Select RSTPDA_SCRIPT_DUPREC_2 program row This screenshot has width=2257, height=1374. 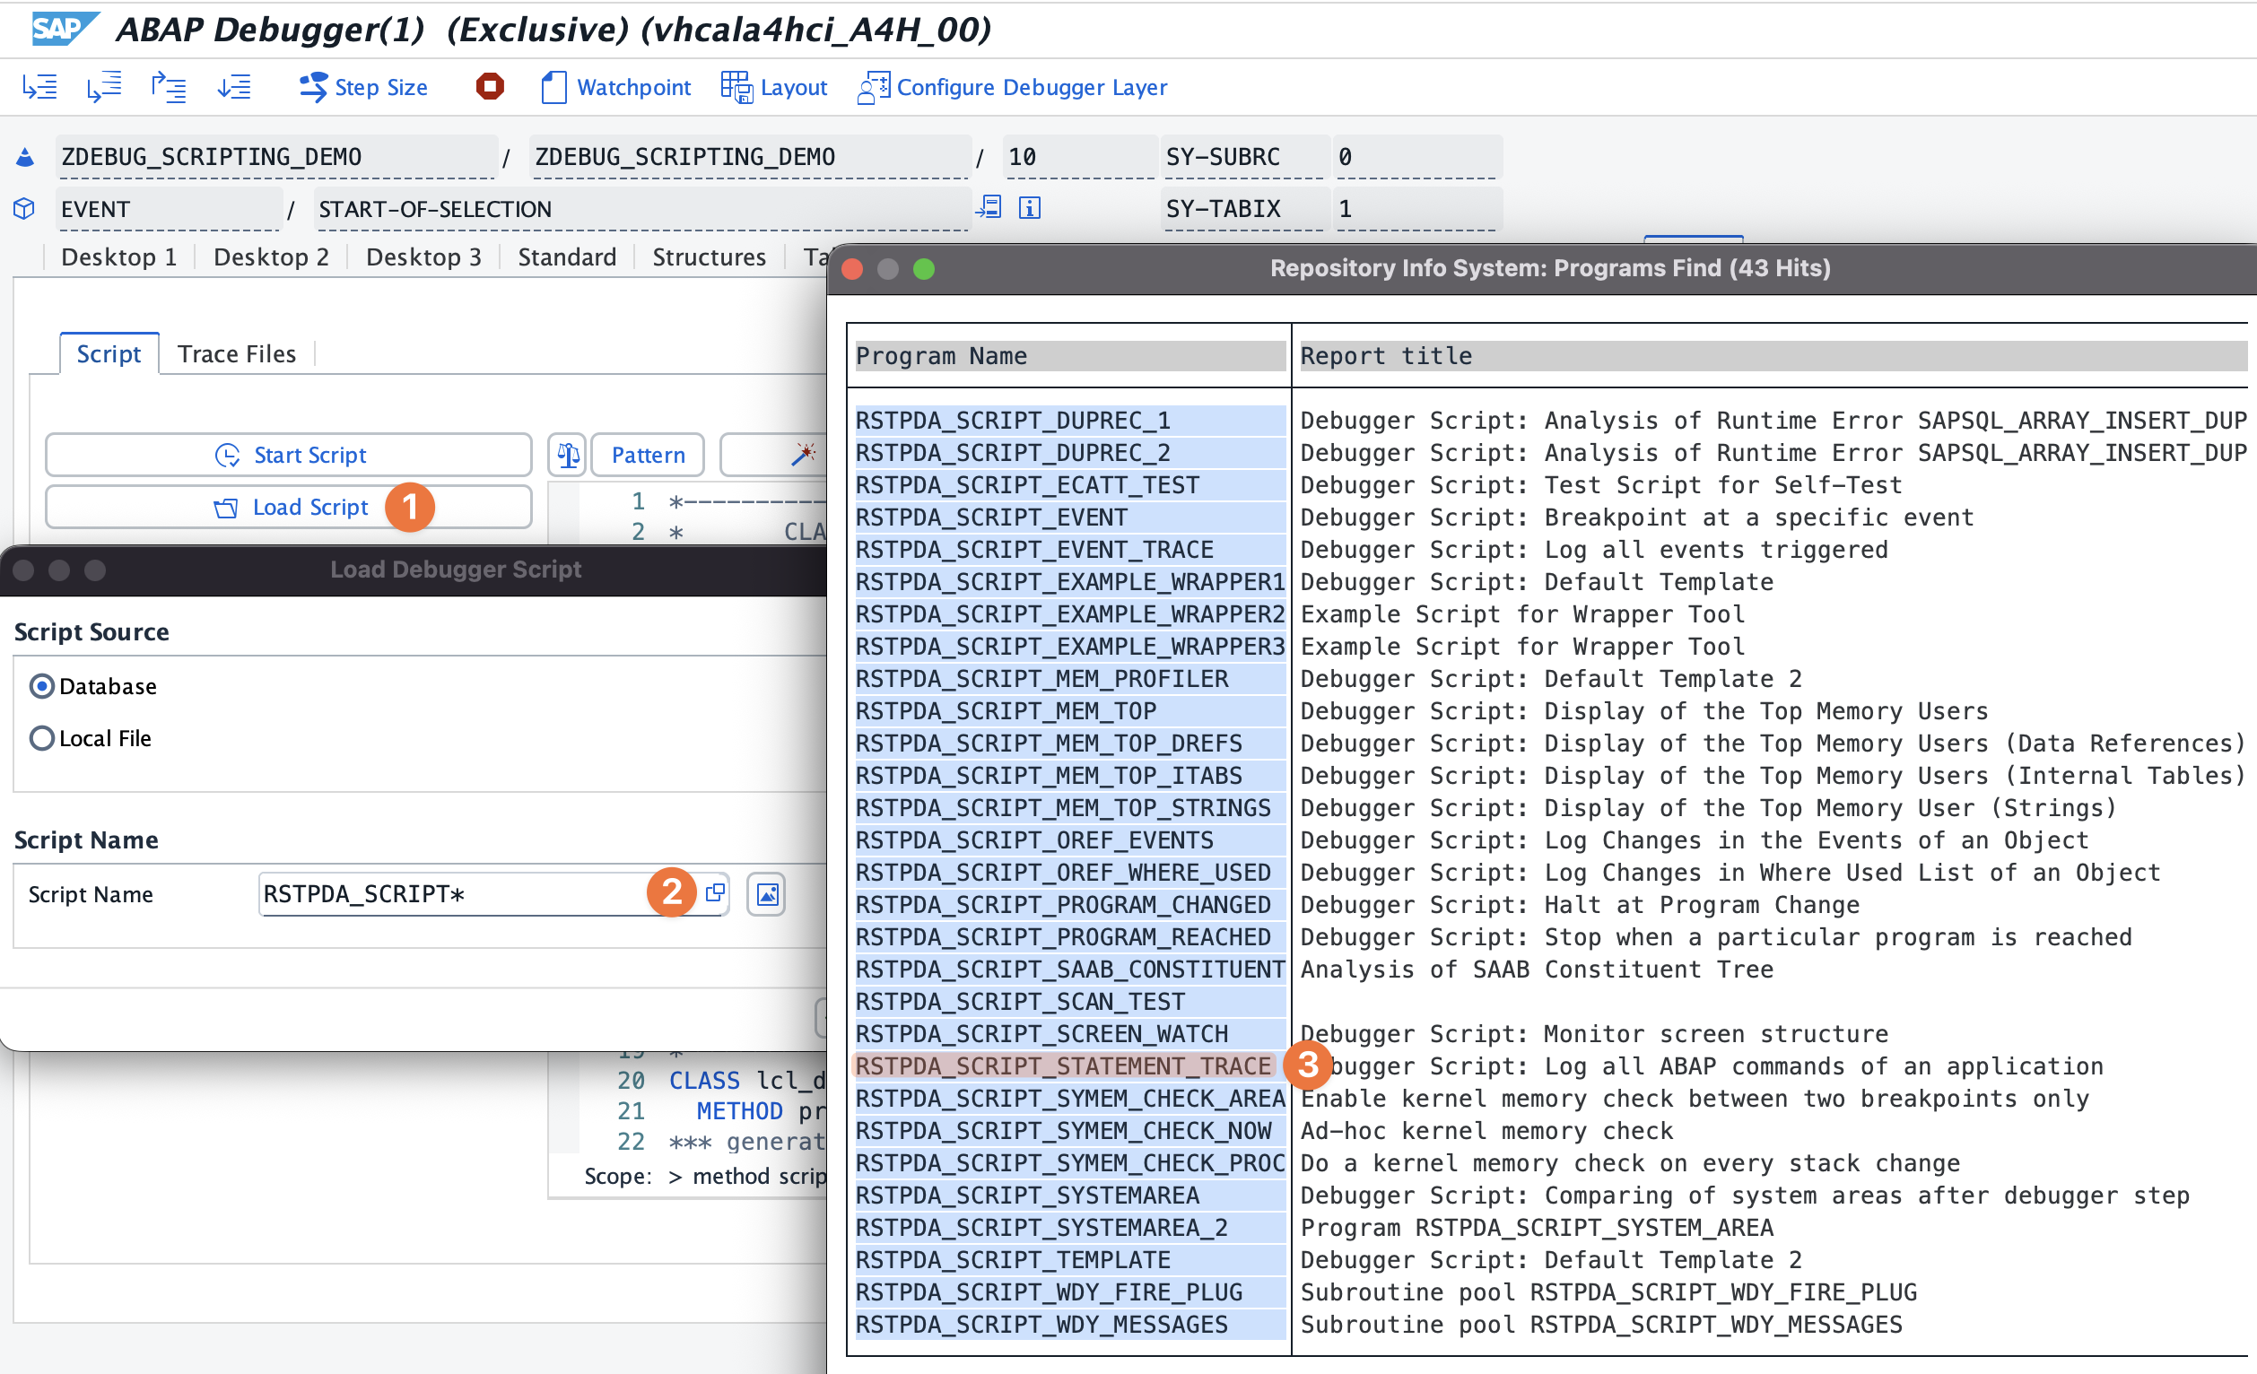1070,454
